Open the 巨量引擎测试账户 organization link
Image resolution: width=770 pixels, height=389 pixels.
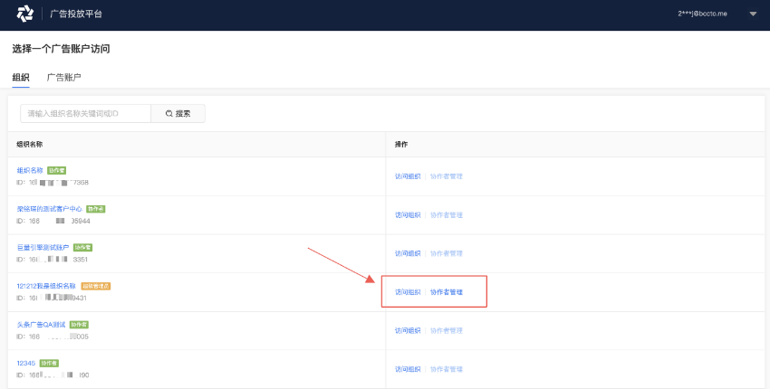43,247
